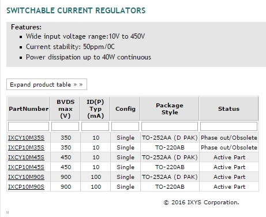The image size is (266, 217).
Task: Sort by PartNumber column header
Action: click(29, 108)
